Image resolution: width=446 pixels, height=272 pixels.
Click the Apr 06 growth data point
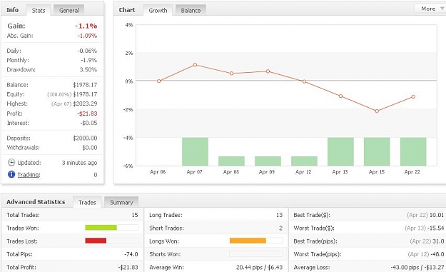click(x=158, y=81)
